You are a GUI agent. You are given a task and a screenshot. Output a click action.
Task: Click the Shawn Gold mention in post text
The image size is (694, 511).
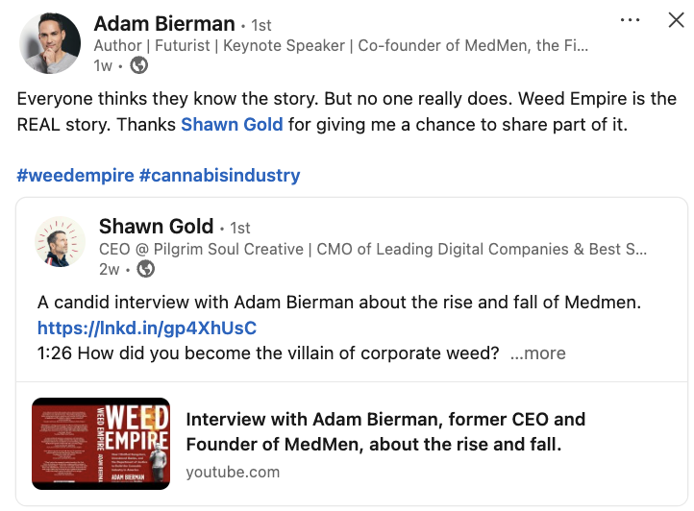(x=232, y=125)
